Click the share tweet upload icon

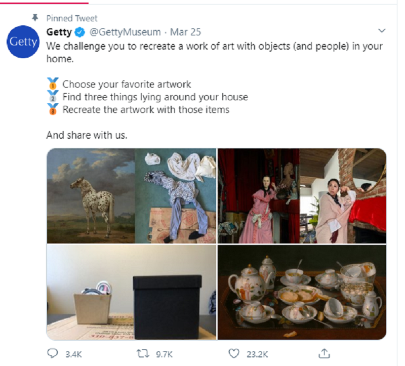coord(325,353)
